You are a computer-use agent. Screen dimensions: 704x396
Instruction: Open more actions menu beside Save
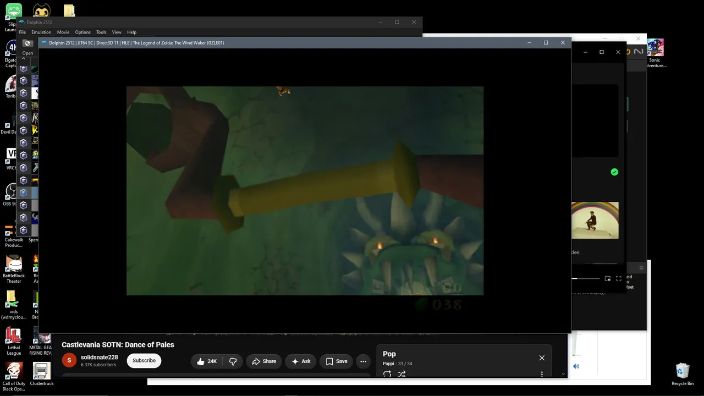tap(363, 361)
